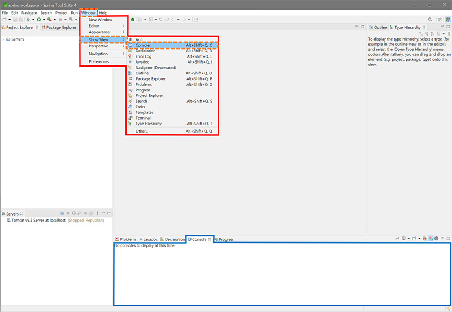Image resolution: width=452 pixels, height=312 pixels.
Task: Select Type Hierarchy in Show View submenu
Action: 172,124
